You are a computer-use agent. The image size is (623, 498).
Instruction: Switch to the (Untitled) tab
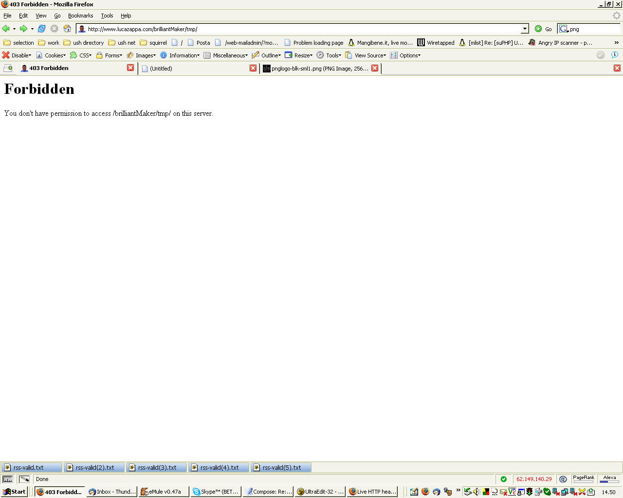click(195, 69)
